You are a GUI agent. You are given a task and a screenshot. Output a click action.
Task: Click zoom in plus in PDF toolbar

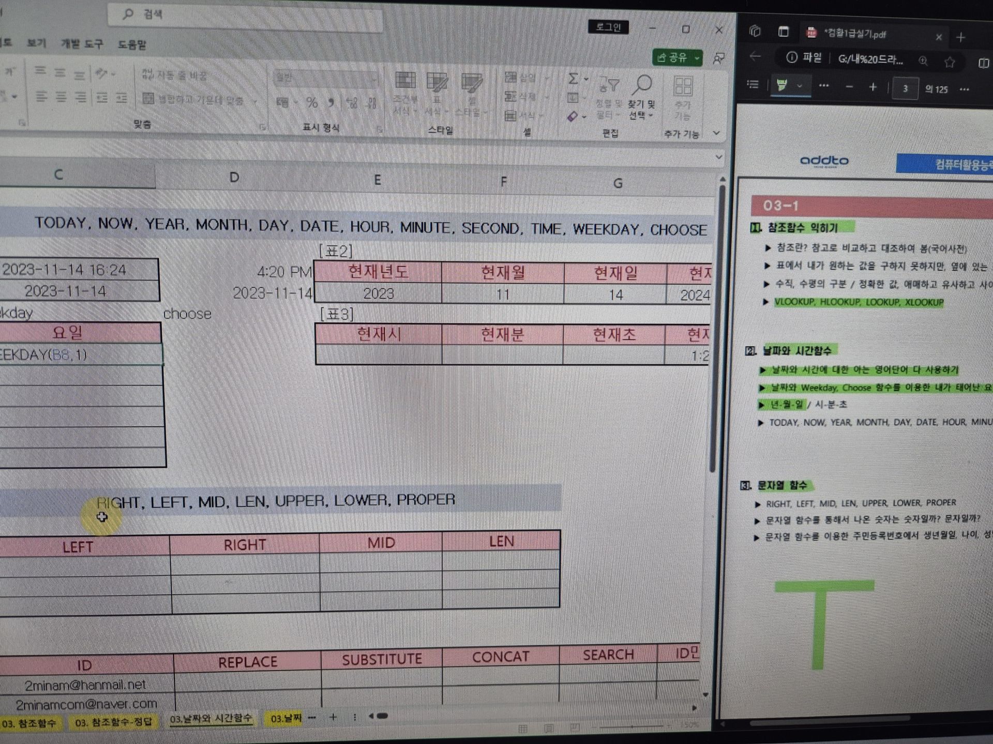(x=873, y=87)
